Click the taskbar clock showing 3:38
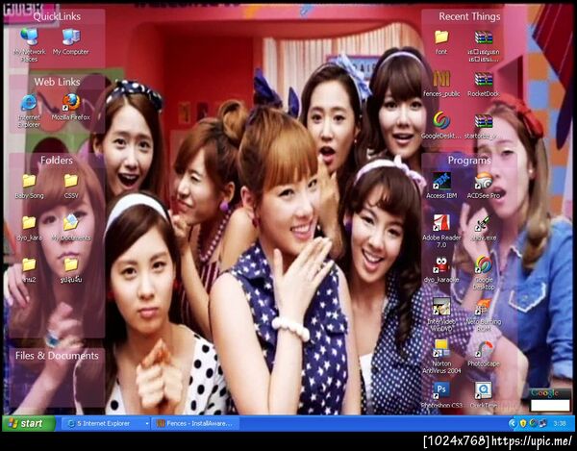Image resolution: width=577 pixels, height=451 pixels. (x=560, y=424)
